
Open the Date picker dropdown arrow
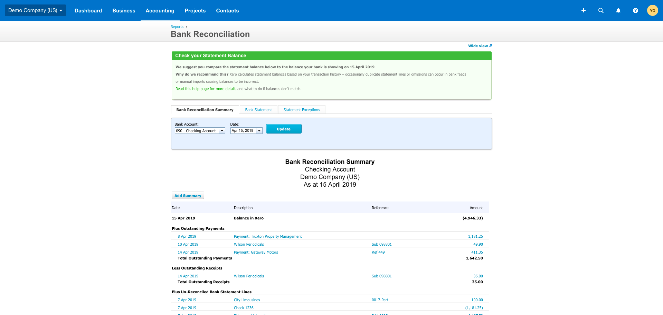(x=259, y=131)
